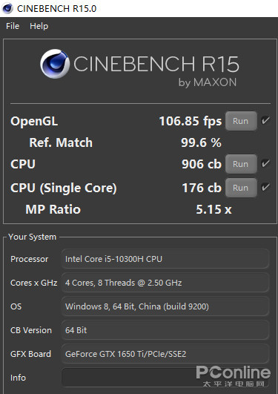Click the 106.85 fps OpenGL score
This screenshot has width=278, height=394.
pos(191,121)
